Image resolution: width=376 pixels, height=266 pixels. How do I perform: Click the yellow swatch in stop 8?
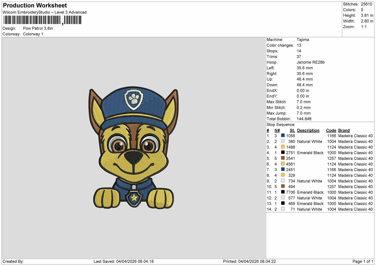click(x=283, y=175)
